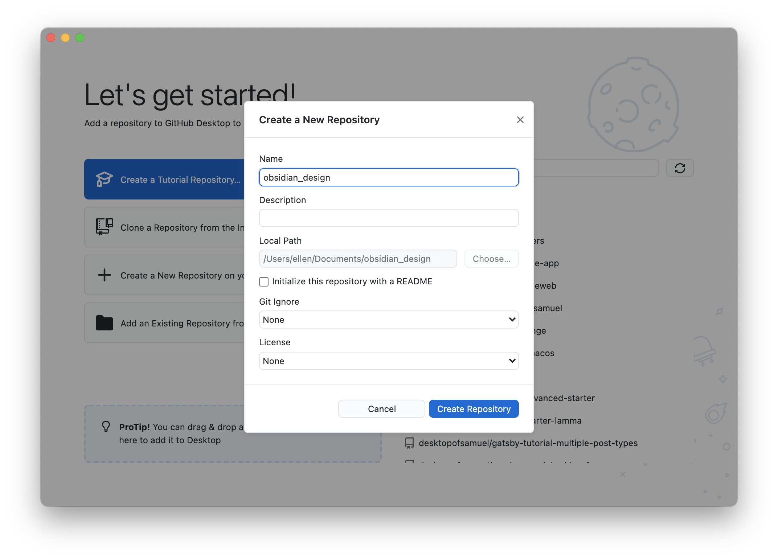The image size is (778, 560).
Task: Expand the License dropdown
Action: (x=388, y=361)
